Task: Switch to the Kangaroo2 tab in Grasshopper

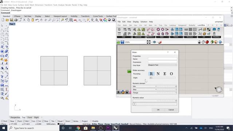Action: point(182,25)
